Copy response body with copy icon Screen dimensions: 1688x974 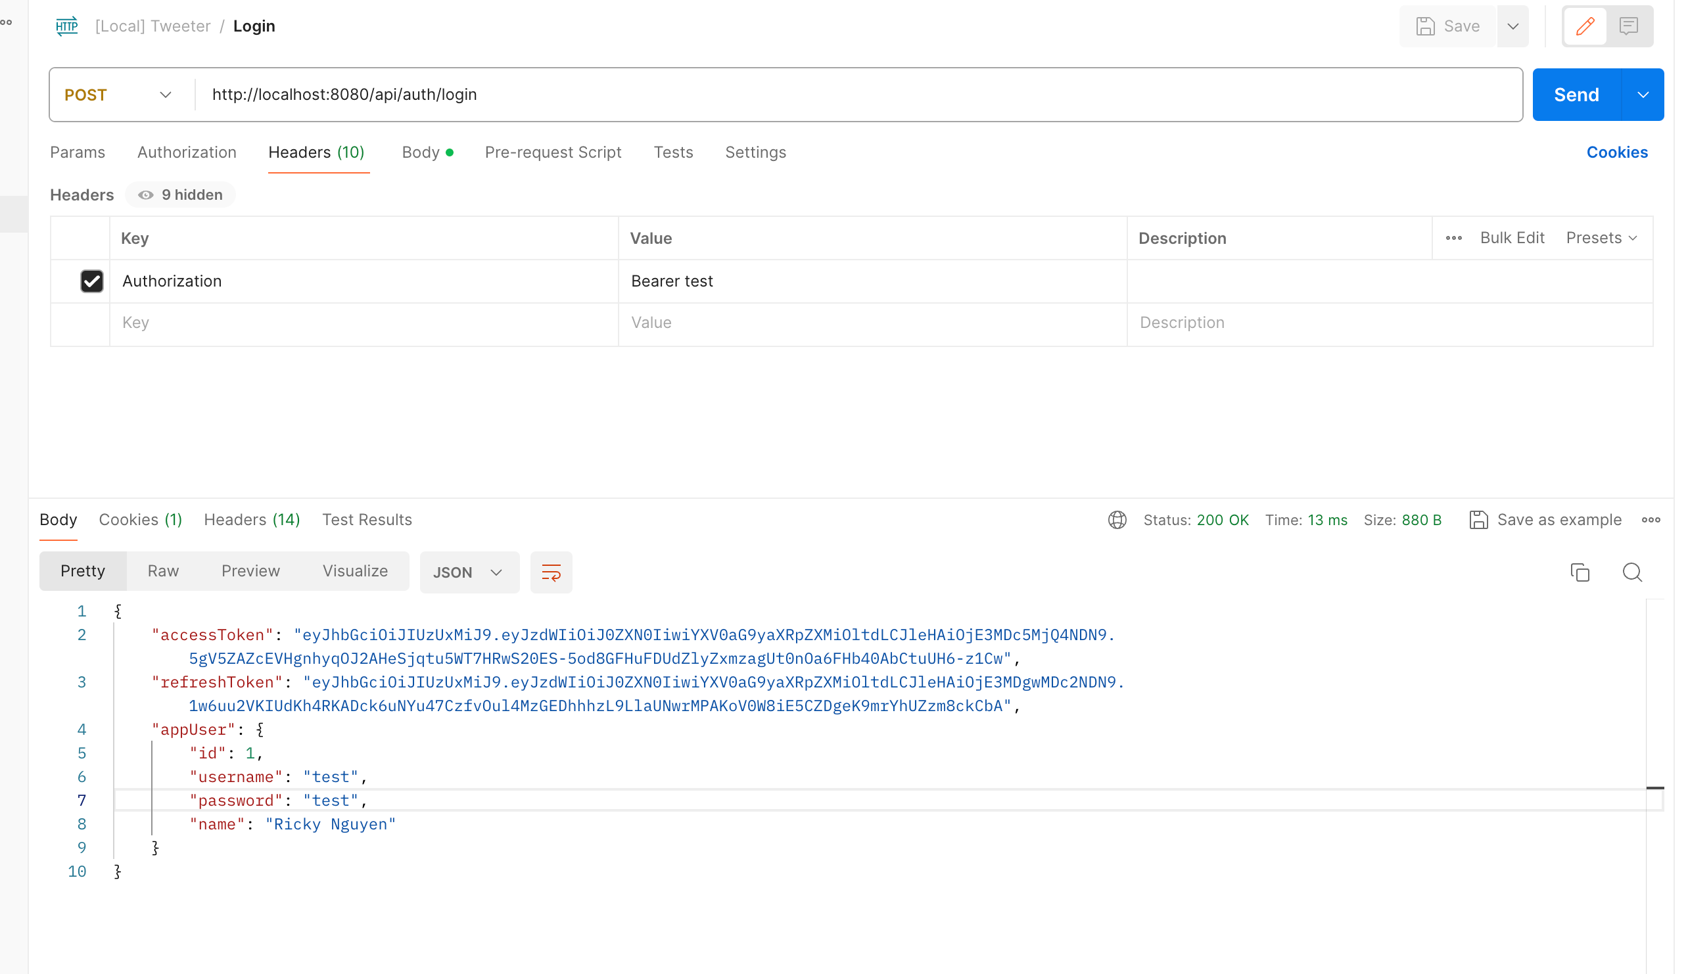tap(1580, 572)
